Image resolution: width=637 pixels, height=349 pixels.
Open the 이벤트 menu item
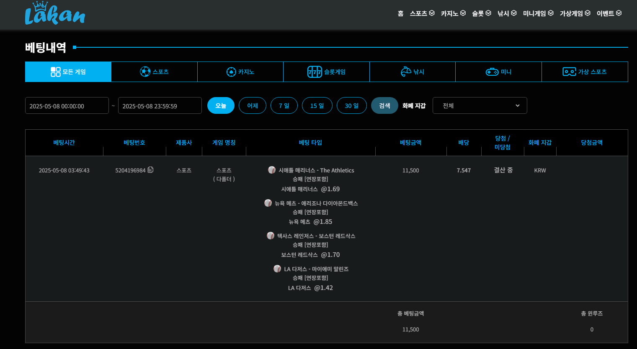click(x=609, y=13)
